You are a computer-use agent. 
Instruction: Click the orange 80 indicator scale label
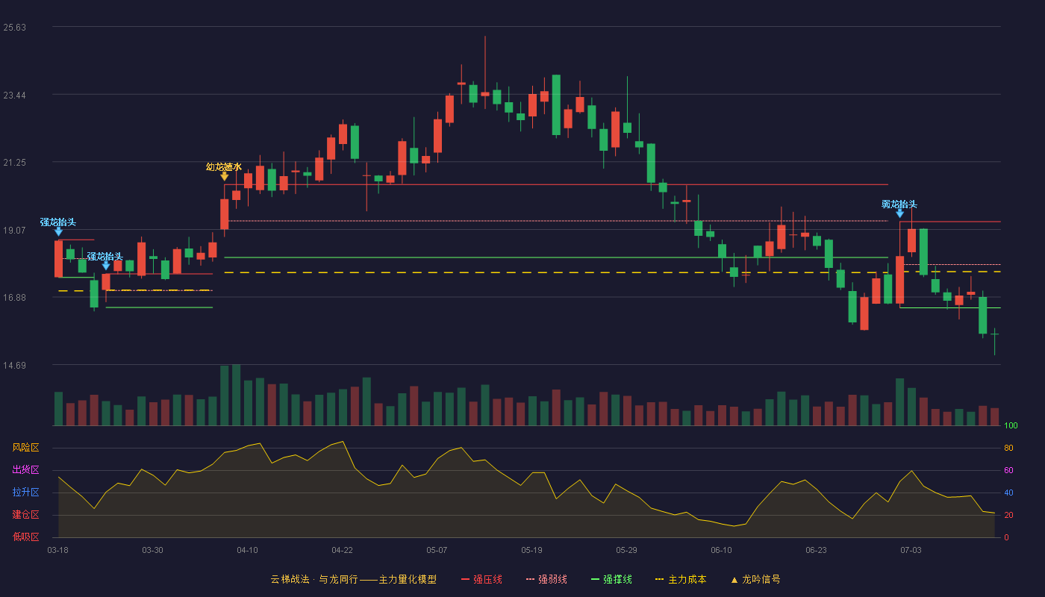1008,448
